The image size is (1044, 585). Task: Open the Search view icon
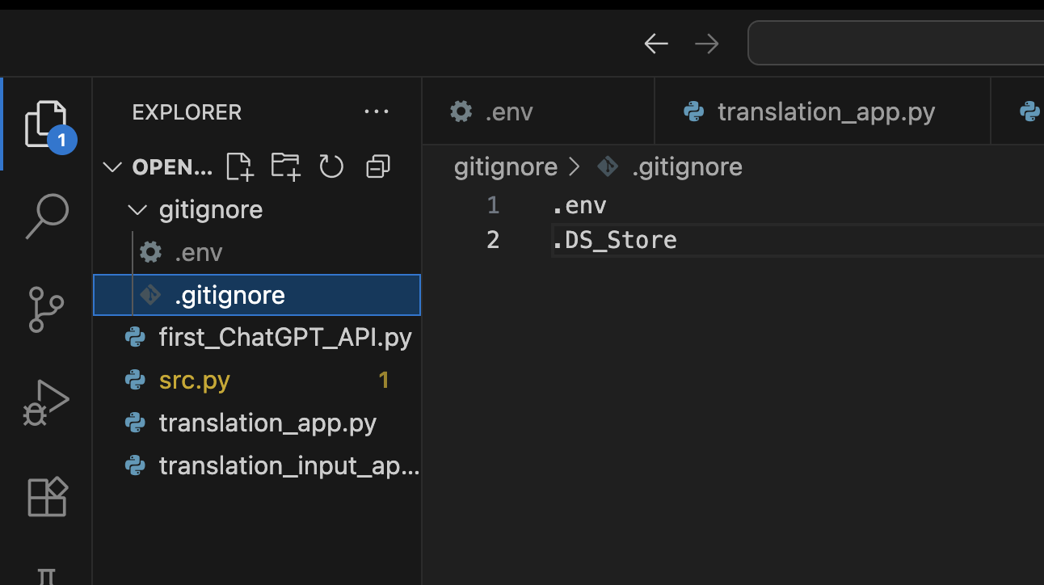click(46, 215)
